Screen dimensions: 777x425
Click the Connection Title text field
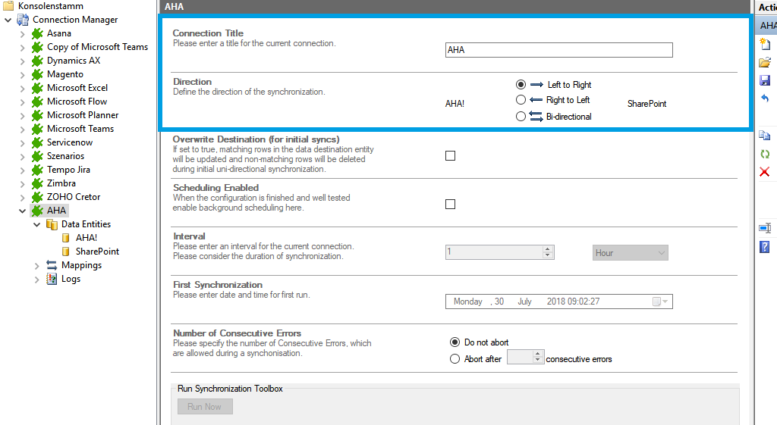click(558, 51)
